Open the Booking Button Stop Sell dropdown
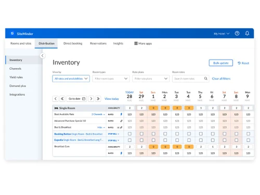Image resolution: width=260 pixels, height=195 pixels. click(x=113, y=134)
